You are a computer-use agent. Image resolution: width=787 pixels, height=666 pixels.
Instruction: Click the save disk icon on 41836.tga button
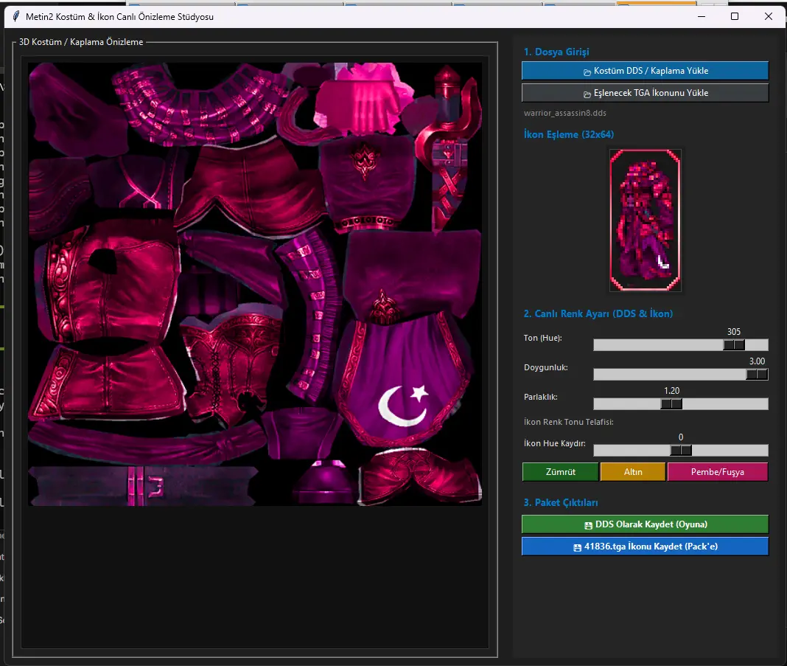(x=577, y=547)
